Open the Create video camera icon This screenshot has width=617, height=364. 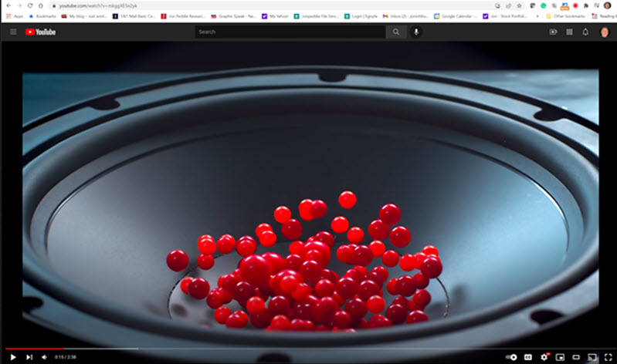553,32
